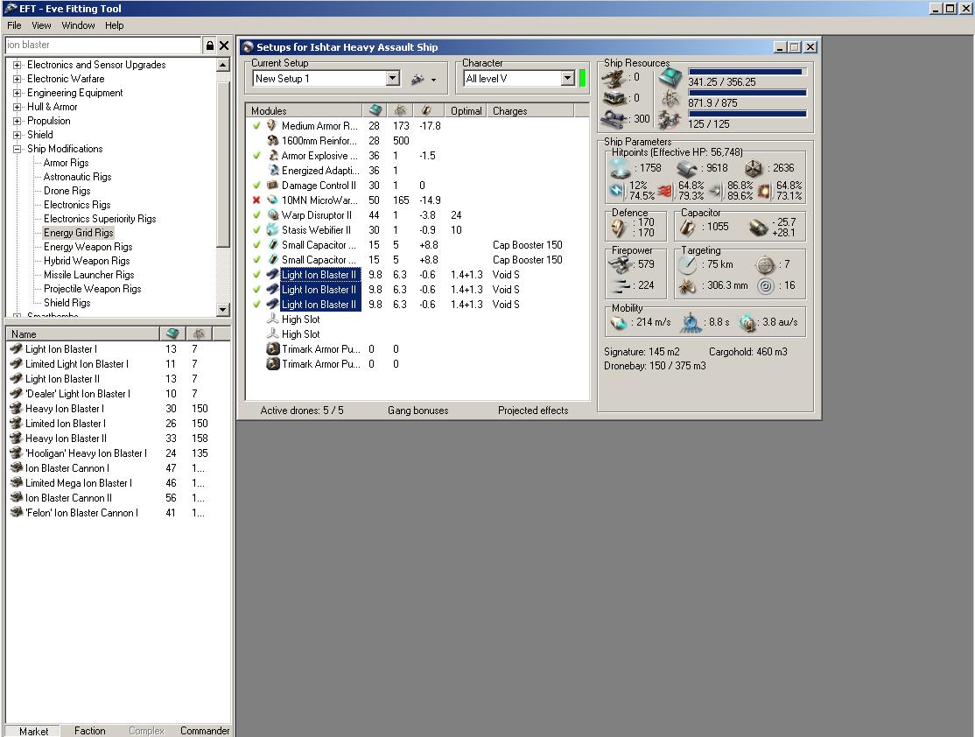This screenshot has width=975, height=737.
Task: Expand the Hull & Armor tree node
Action: tap(18, 107)
